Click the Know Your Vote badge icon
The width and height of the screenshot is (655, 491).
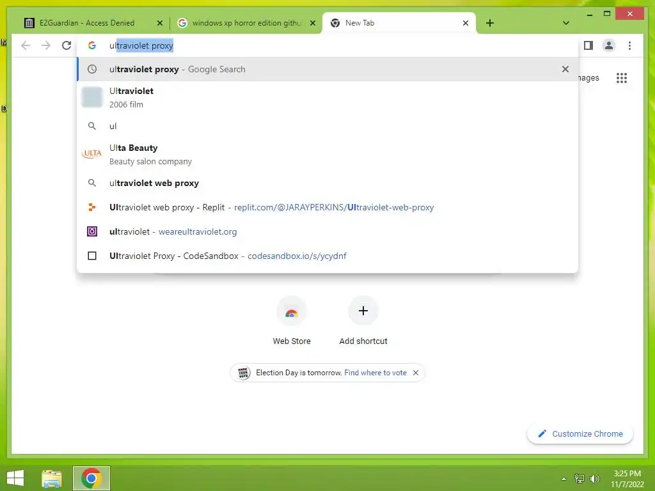coord(244,373)
